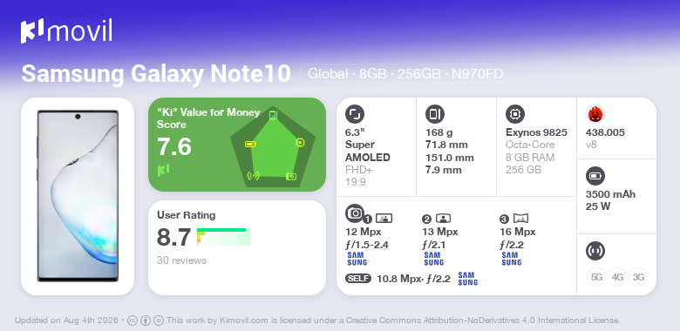
Task: Click the Galaxy Note10 phone image
Action: pyautogui.click(x=78, y=196)
